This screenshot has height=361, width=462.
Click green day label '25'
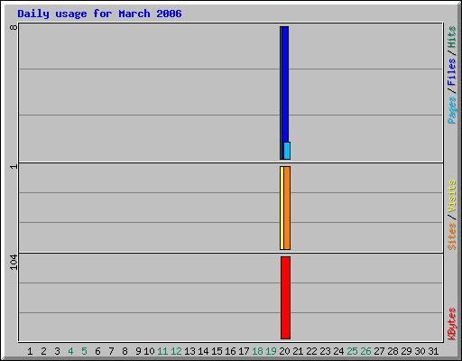tap(352, 351)
